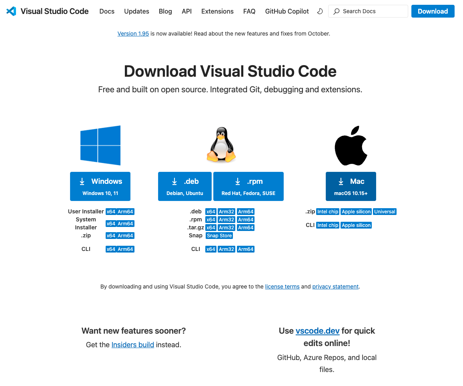The height and width of the screenshot is (386, 463).
Task: Select Arm32 in Linux .deb row
Action: 226,212
